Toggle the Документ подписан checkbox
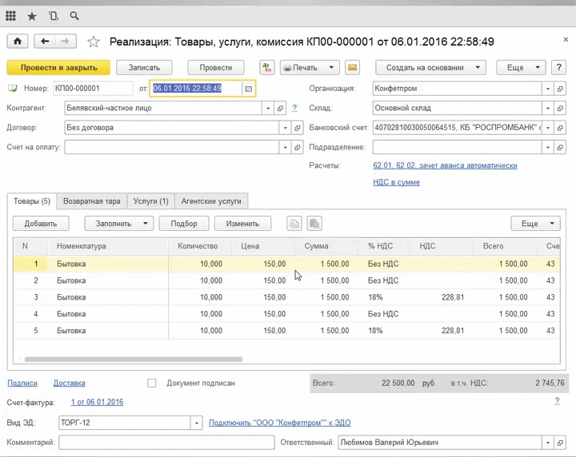This screenshot has height=457, width=576. click(x=152, y=383)
